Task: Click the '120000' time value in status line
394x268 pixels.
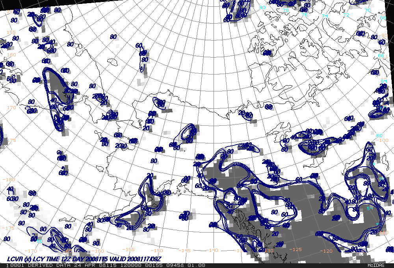Action: (131, 265)
